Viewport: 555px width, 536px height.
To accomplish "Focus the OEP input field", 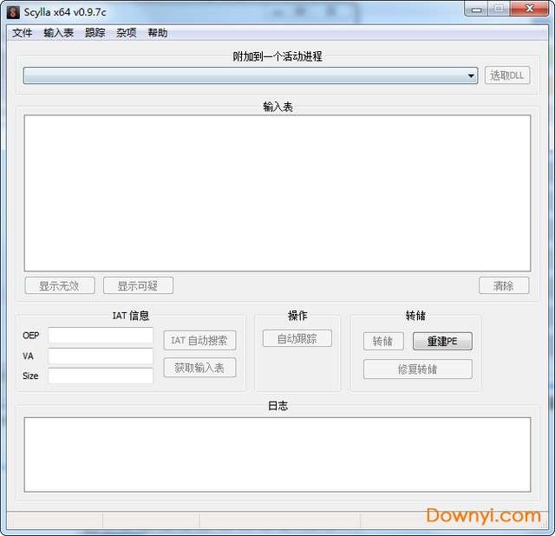I will tap(101, 335).
